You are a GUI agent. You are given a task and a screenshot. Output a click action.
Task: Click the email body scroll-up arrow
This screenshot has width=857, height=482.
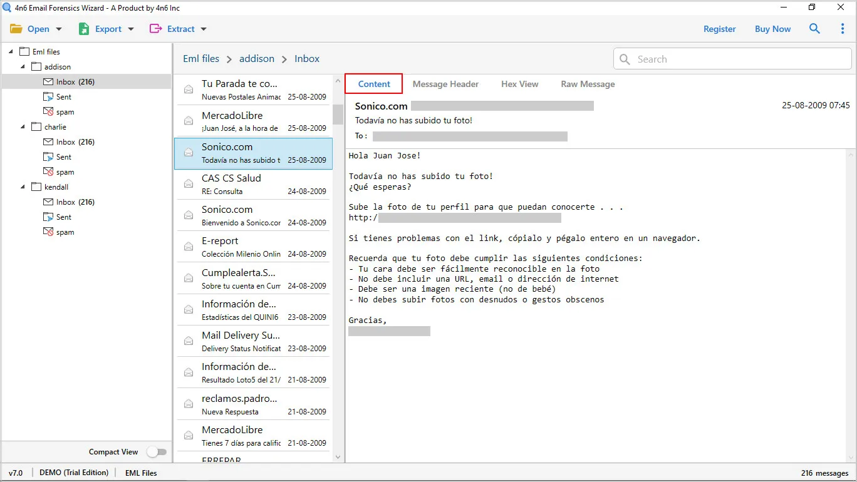coord(851,153)
